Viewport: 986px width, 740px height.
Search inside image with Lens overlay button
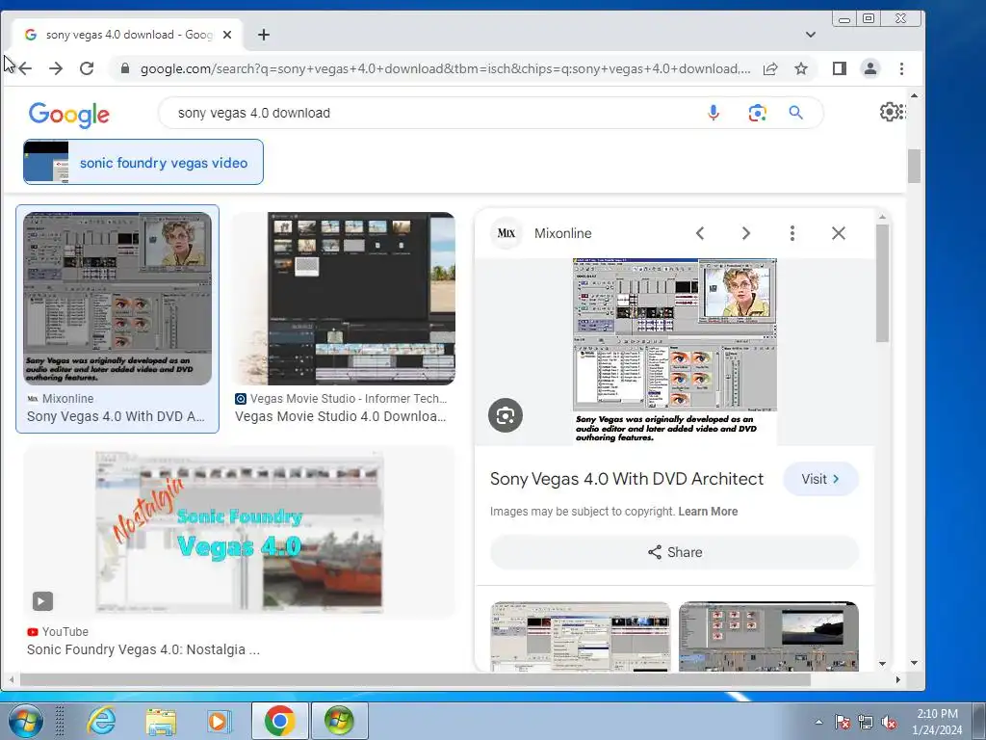[505, 415]
